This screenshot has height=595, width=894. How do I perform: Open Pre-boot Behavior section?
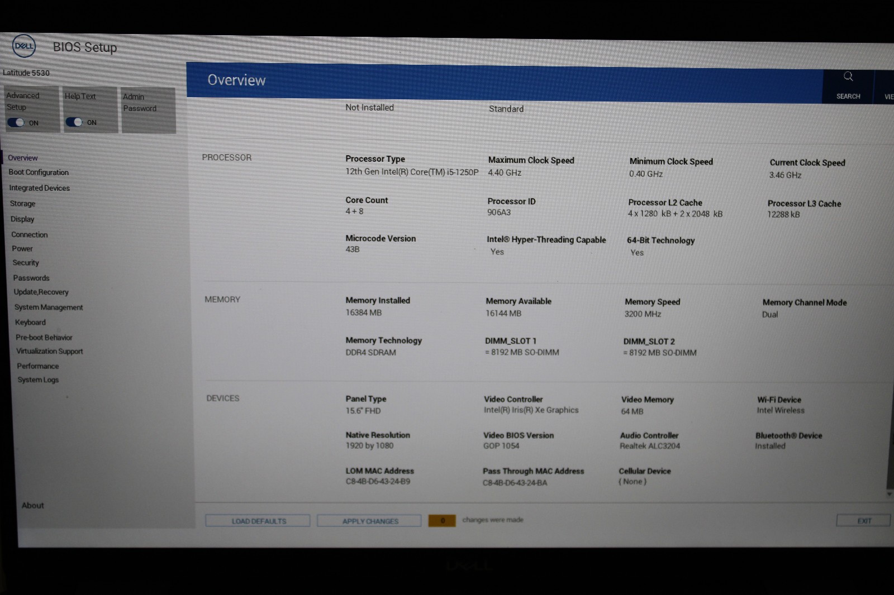[44, 338]
